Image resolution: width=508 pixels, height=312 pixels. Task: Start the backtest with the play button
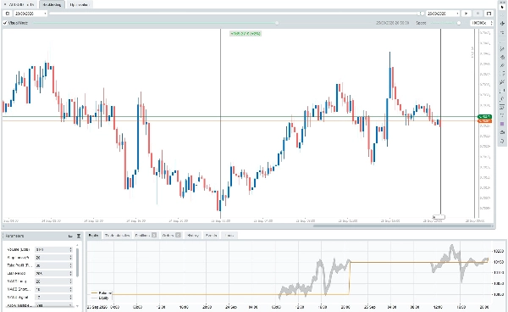click(x=467, y=14)
